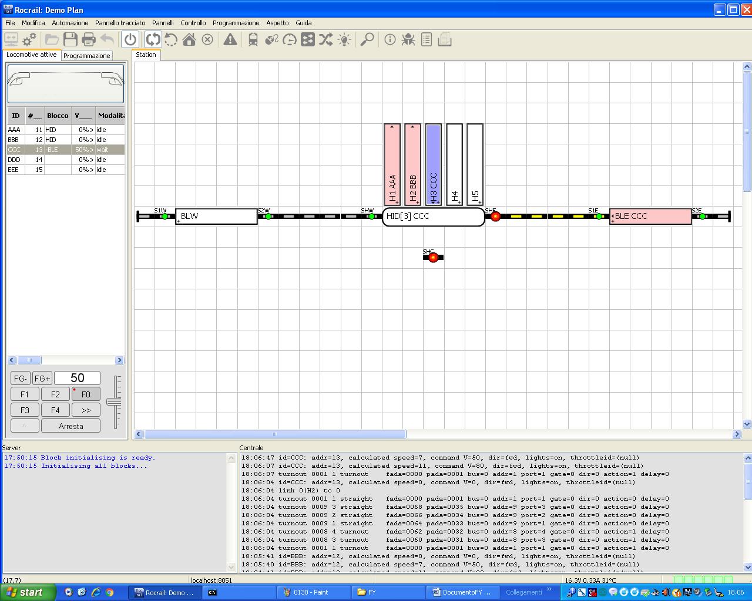Click the Arresta stop button
Image resolution: width=752 pixels, height=601 pixels.
pyautogui.click(x=70, y=426)
